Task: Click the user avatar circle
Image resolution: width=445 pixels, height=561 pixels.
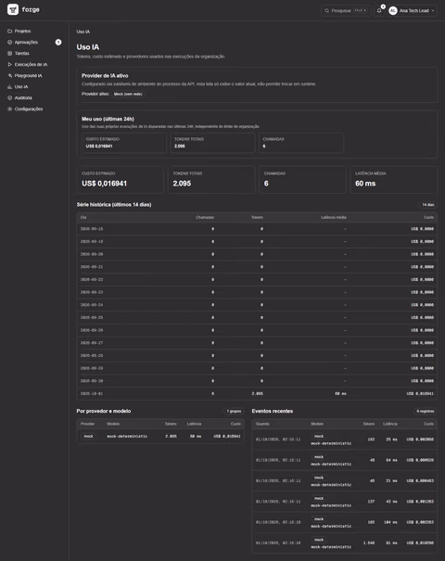Action: [x=393, y=11]
